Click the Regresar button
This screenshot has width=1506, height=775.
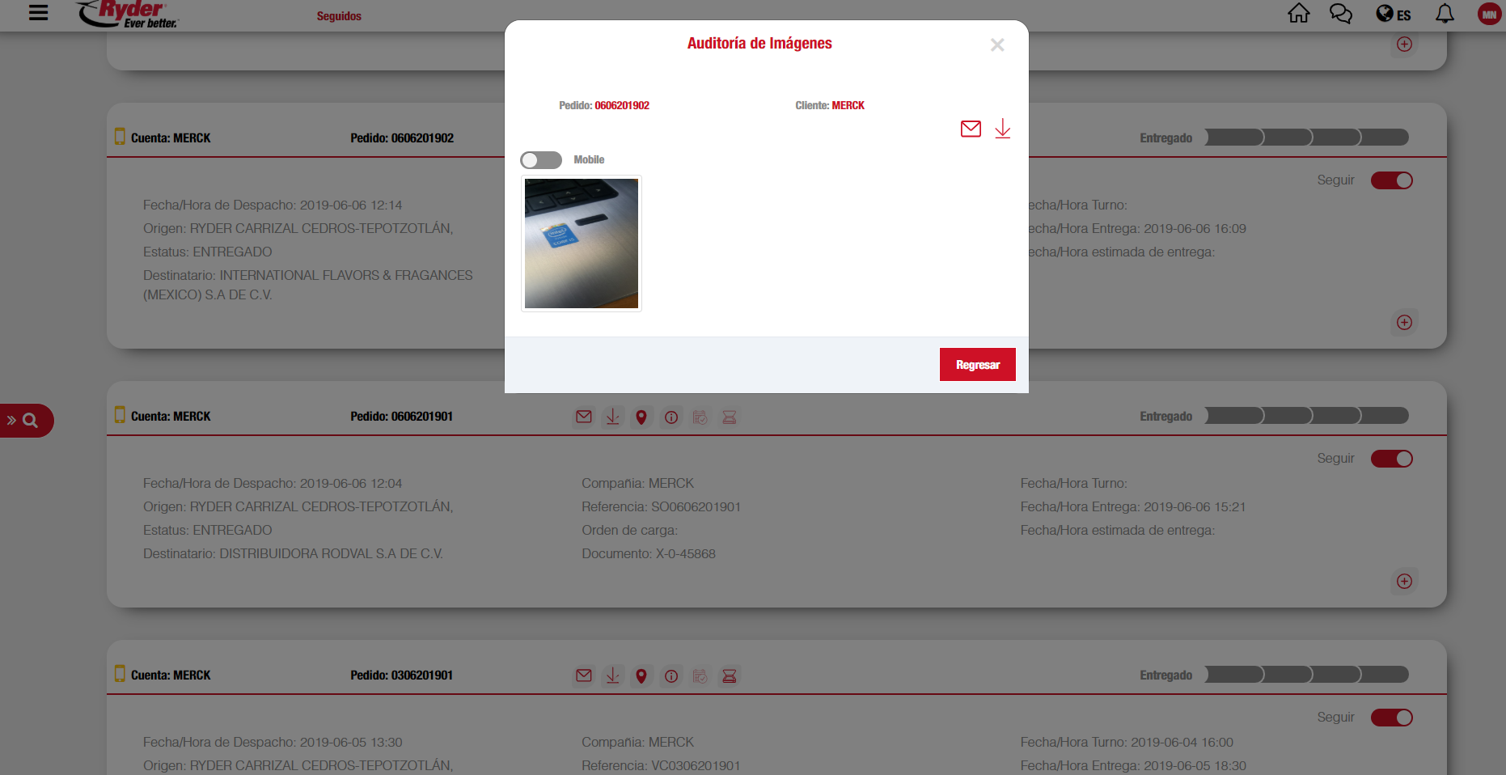click(x=977, y=365)
